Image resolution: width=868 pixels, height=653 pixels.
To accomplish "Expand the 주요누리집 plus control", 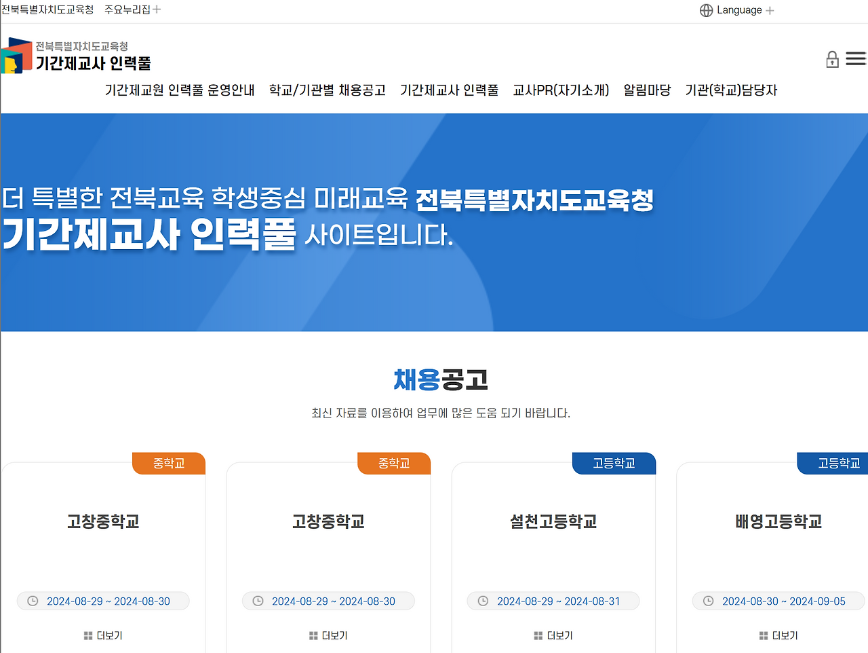I will coord(157,9).
